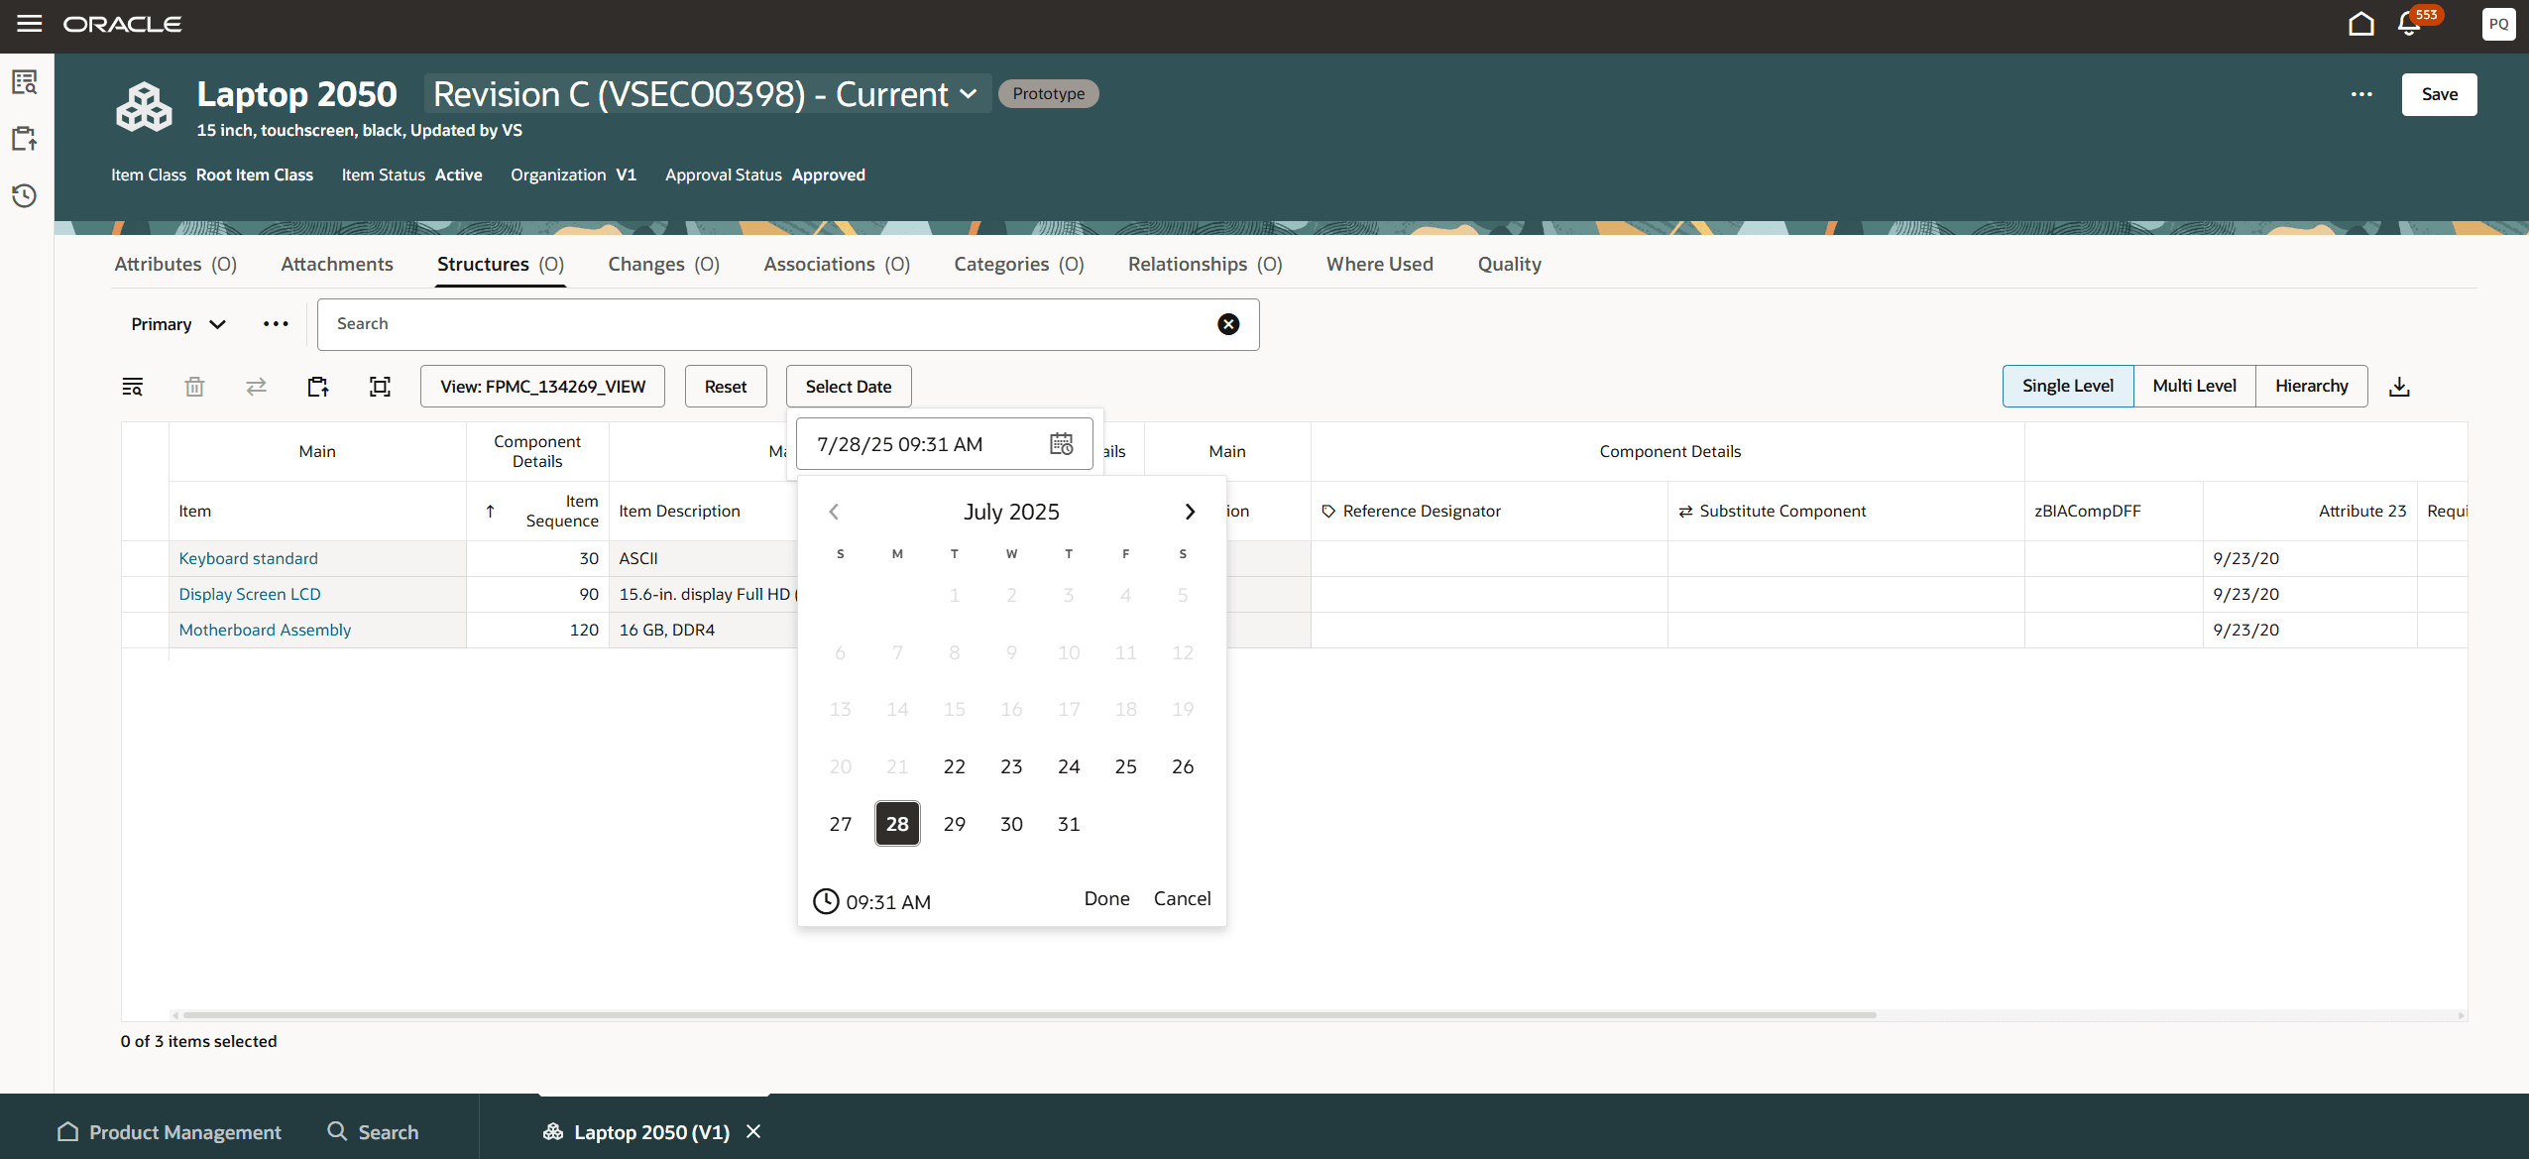Screen dimensions: 2529x1159
Task: Advance calendar to August with next arrow
Action: pyautogui.click(x=1188, y=511)
